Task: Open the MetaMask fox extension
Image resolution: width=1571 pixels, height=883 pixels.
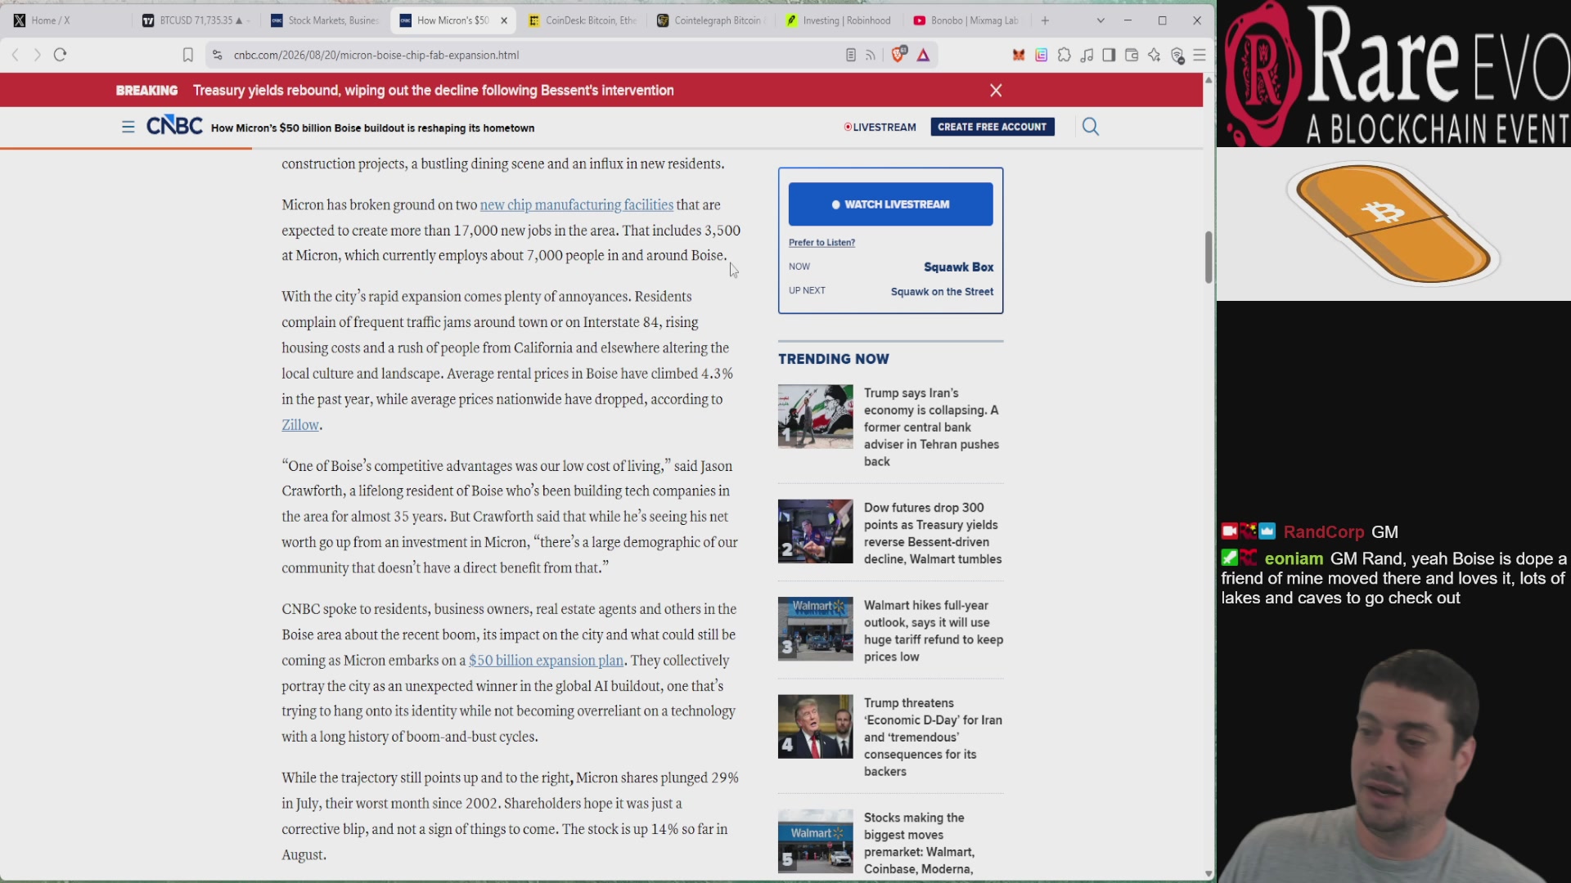Action: (x=1019, y=55)
